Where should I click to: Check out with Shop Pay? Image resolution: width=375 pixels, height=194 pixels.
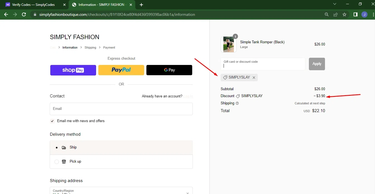point(73,70)
